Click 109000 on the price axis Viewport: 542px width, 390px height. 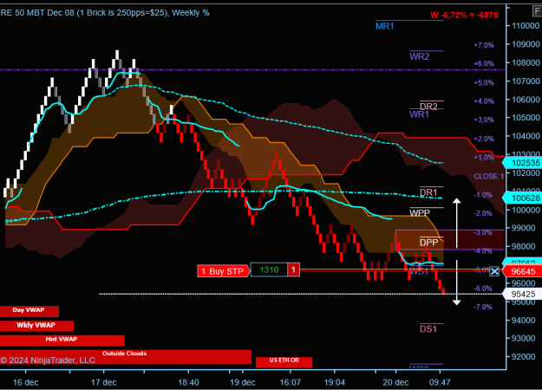(525, 44)
